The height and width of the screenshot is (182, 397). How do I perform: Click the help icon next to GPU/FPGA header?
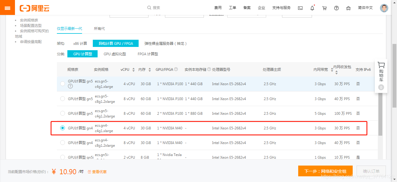click(x=176, y=69)
